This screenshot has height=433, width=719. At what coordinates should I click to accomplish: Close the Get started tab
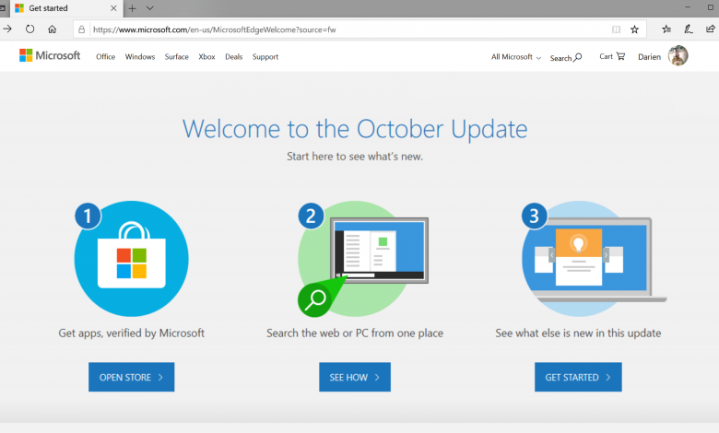click(x=113, y=8)
